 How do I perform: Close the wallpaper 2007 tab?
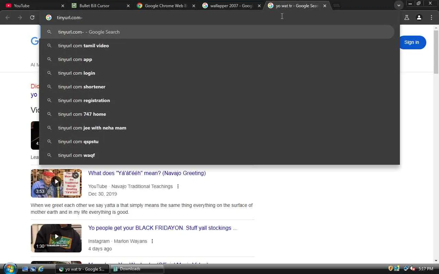[x=259, y=6]
